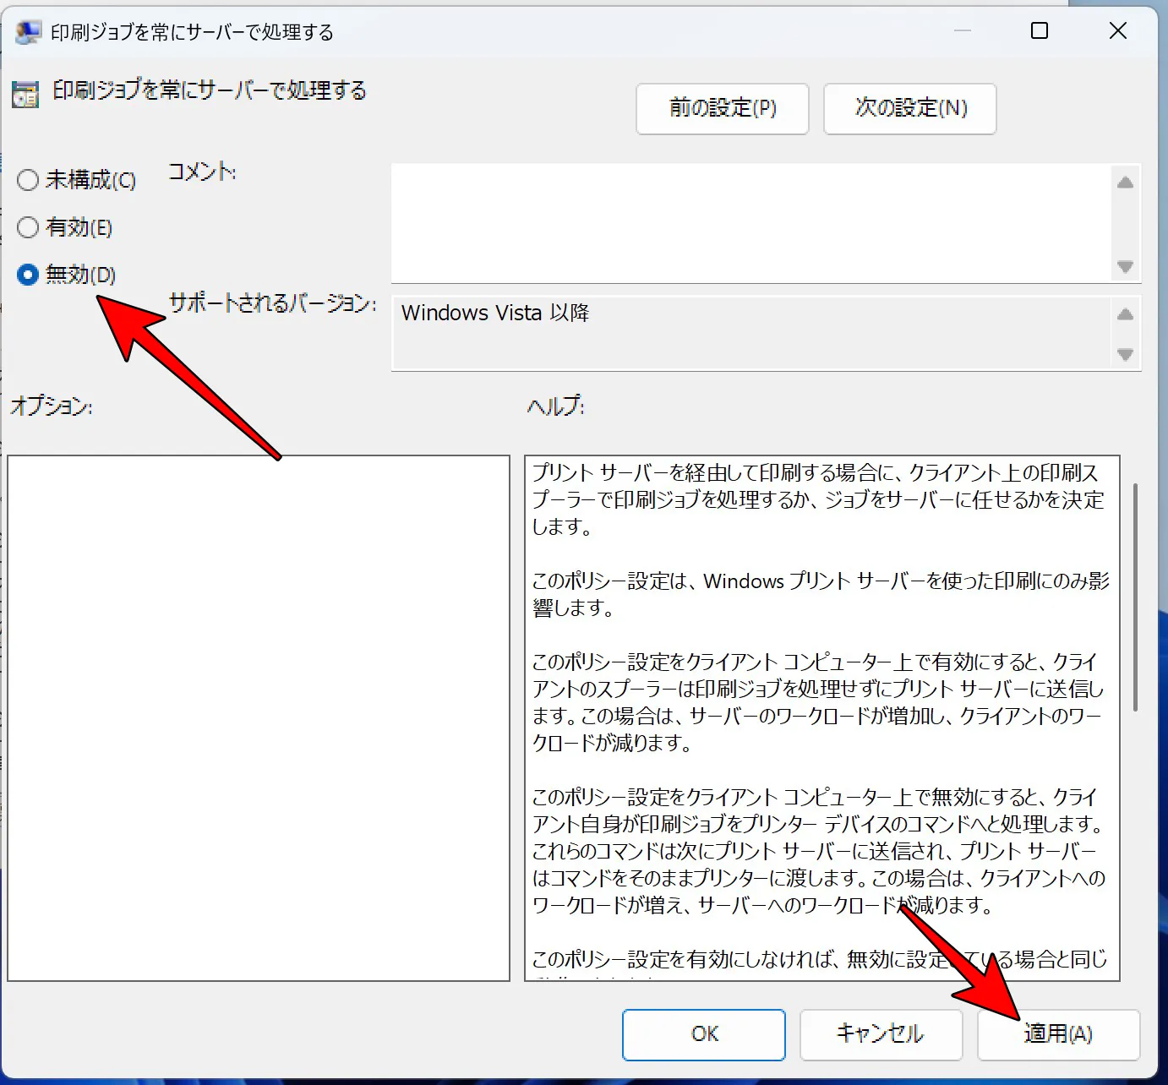Image resolution: width=1168 pixels, height=1085 pixels.
Task: Click comment box scroll-up arrow
Action: [x=1125, y=183]
